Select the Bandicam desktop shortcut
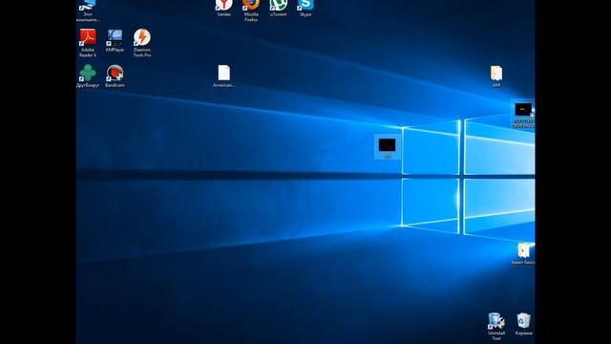 point(115,76)
